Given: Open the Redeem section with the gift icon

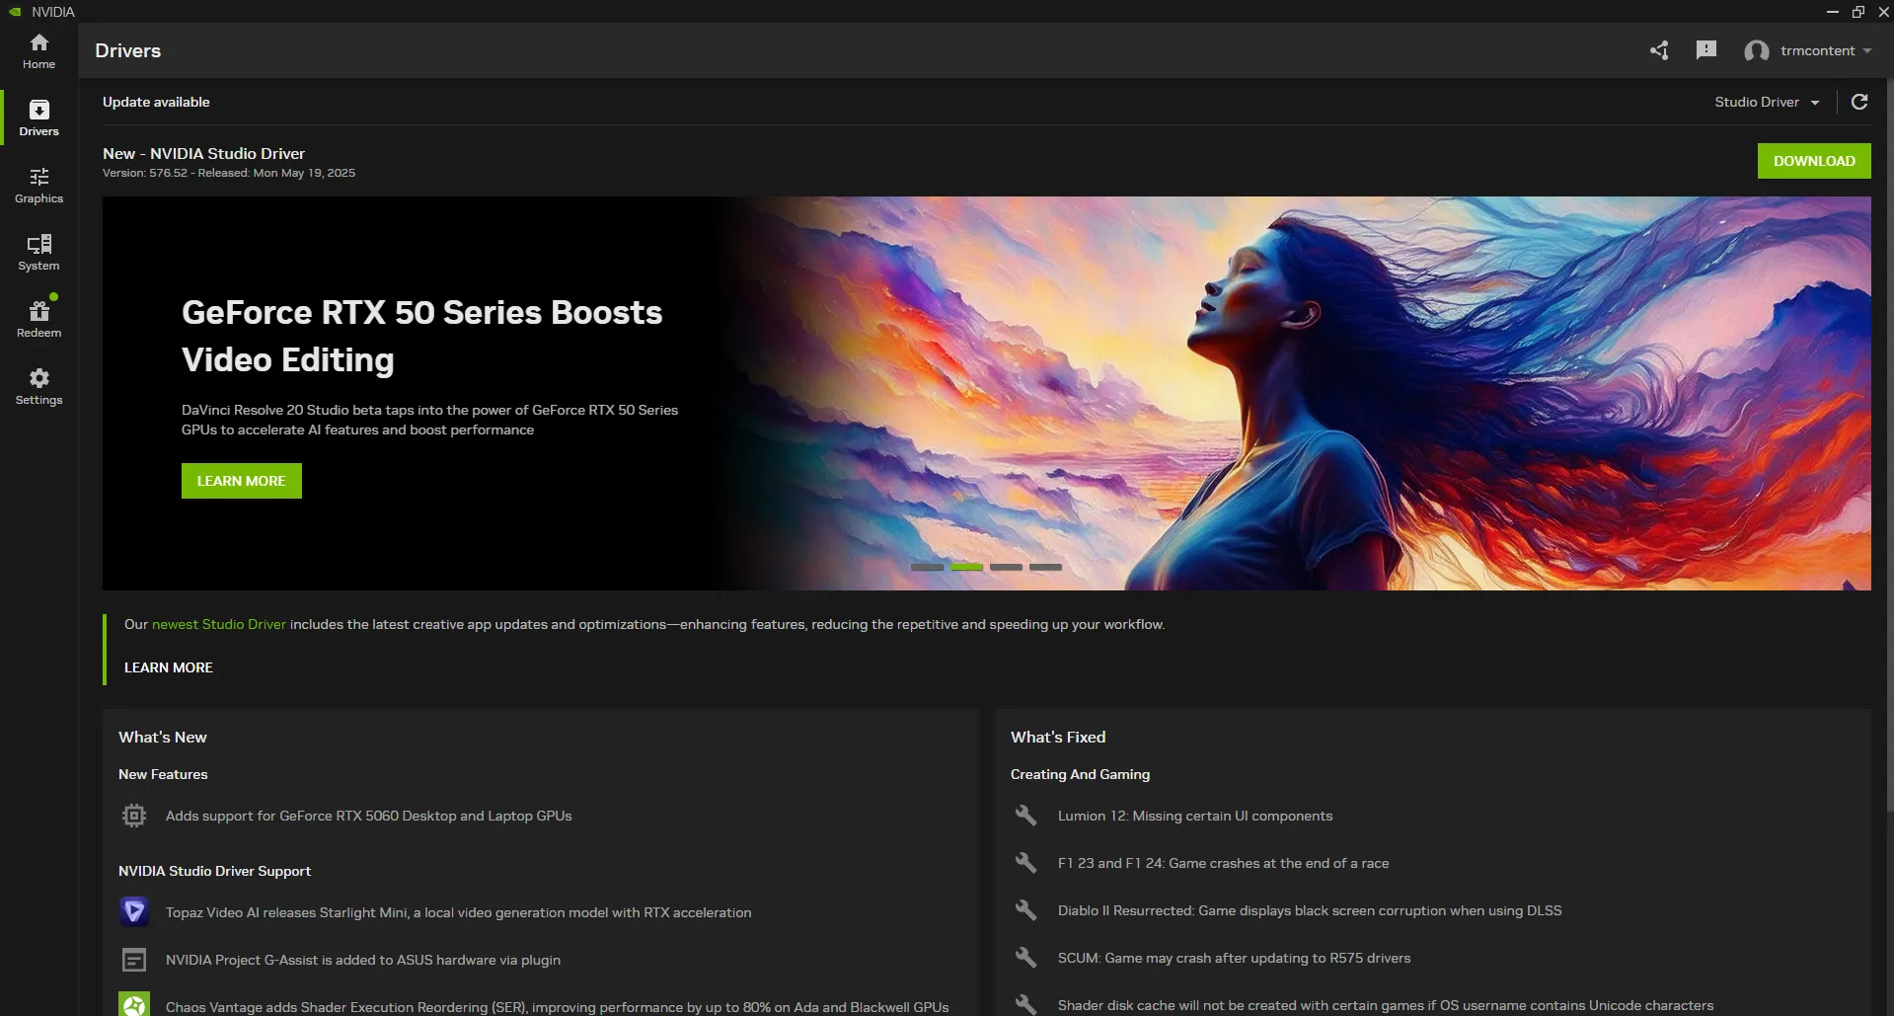Looking at the screenshot, I should pyautogui.click(x=38, y=318).
